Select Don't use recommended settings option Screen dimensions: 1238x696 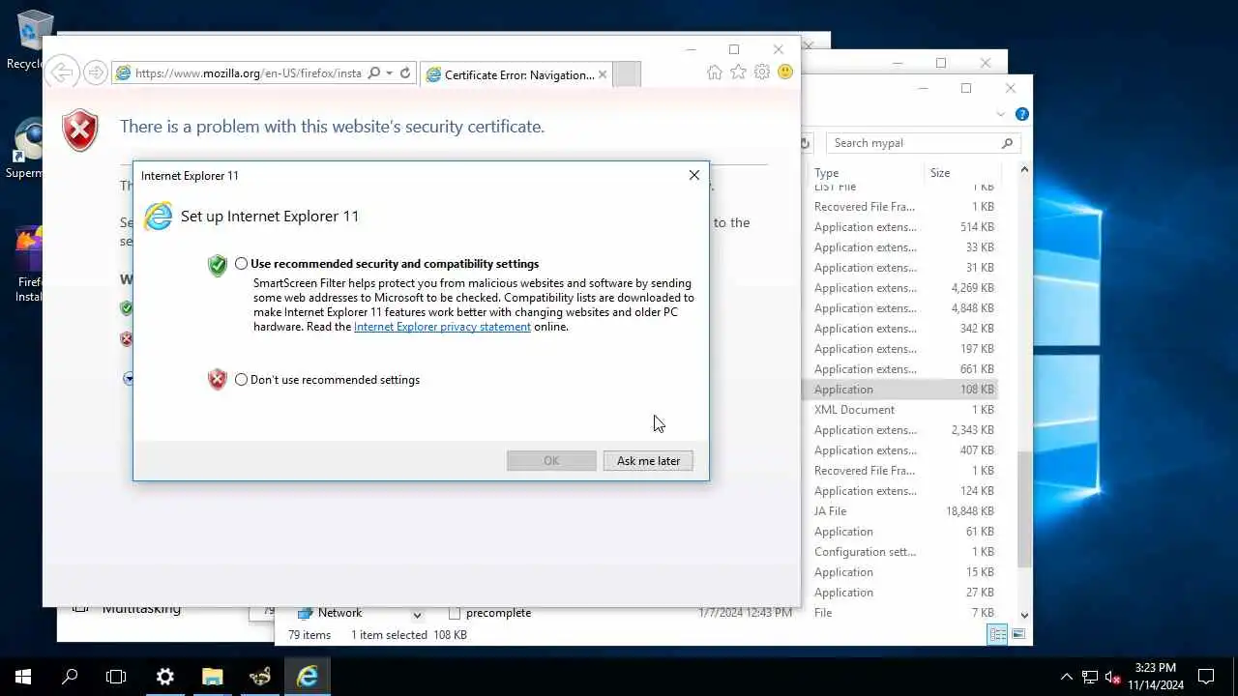[242, 380]
